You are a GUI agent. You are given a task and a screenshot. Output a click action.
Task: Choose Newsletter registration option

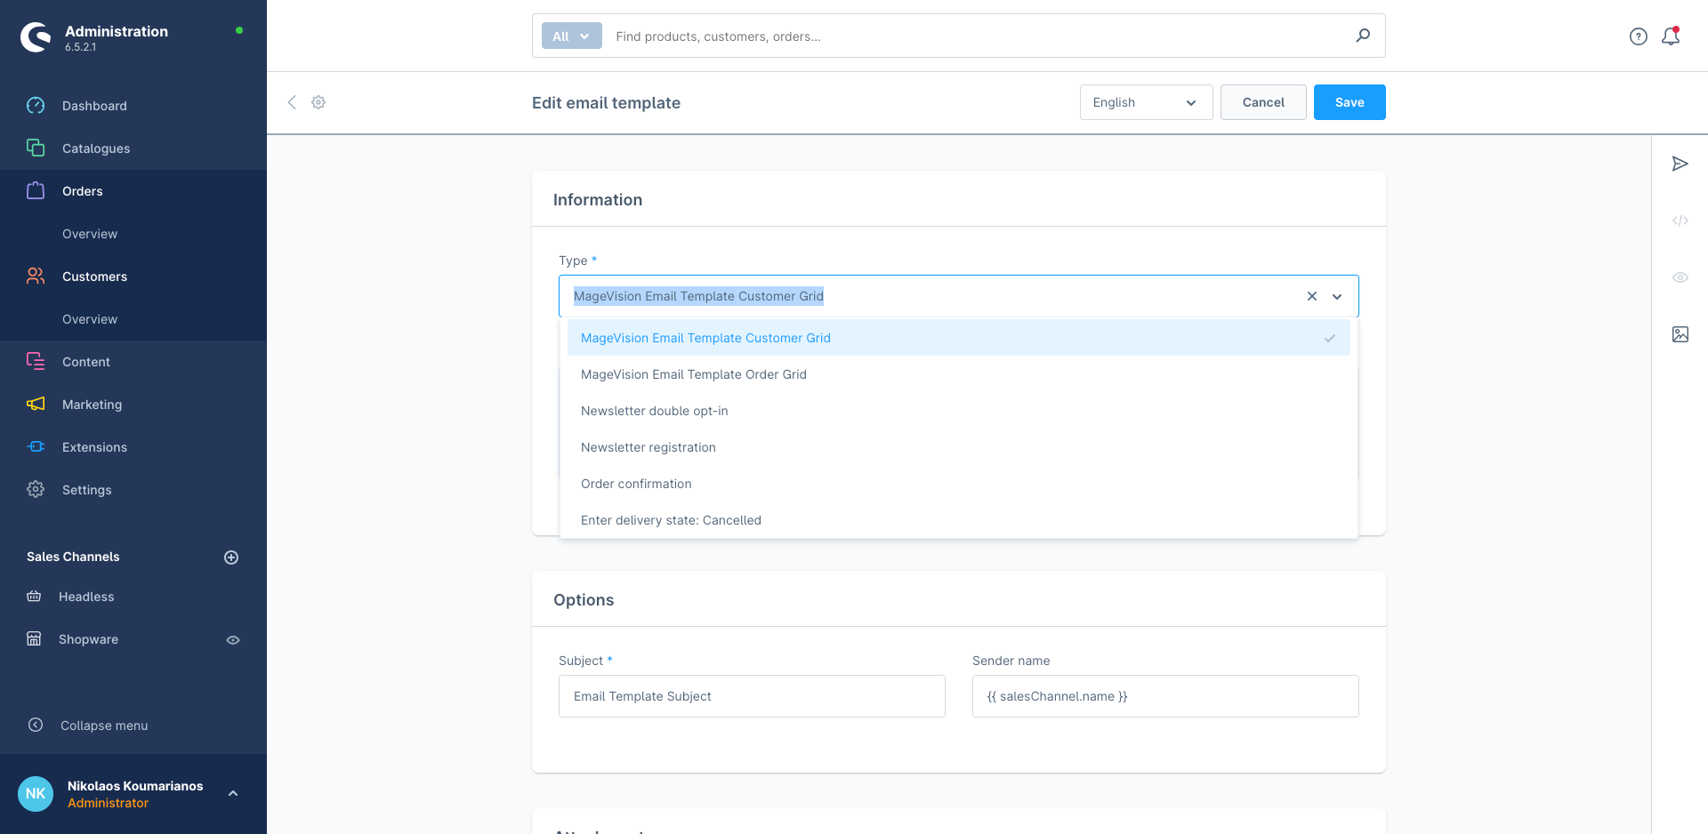click(959, 447)
